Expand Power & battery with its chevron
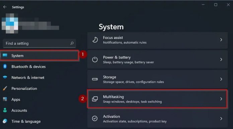The height and width of the screenshot is (129, 233). 221,60
